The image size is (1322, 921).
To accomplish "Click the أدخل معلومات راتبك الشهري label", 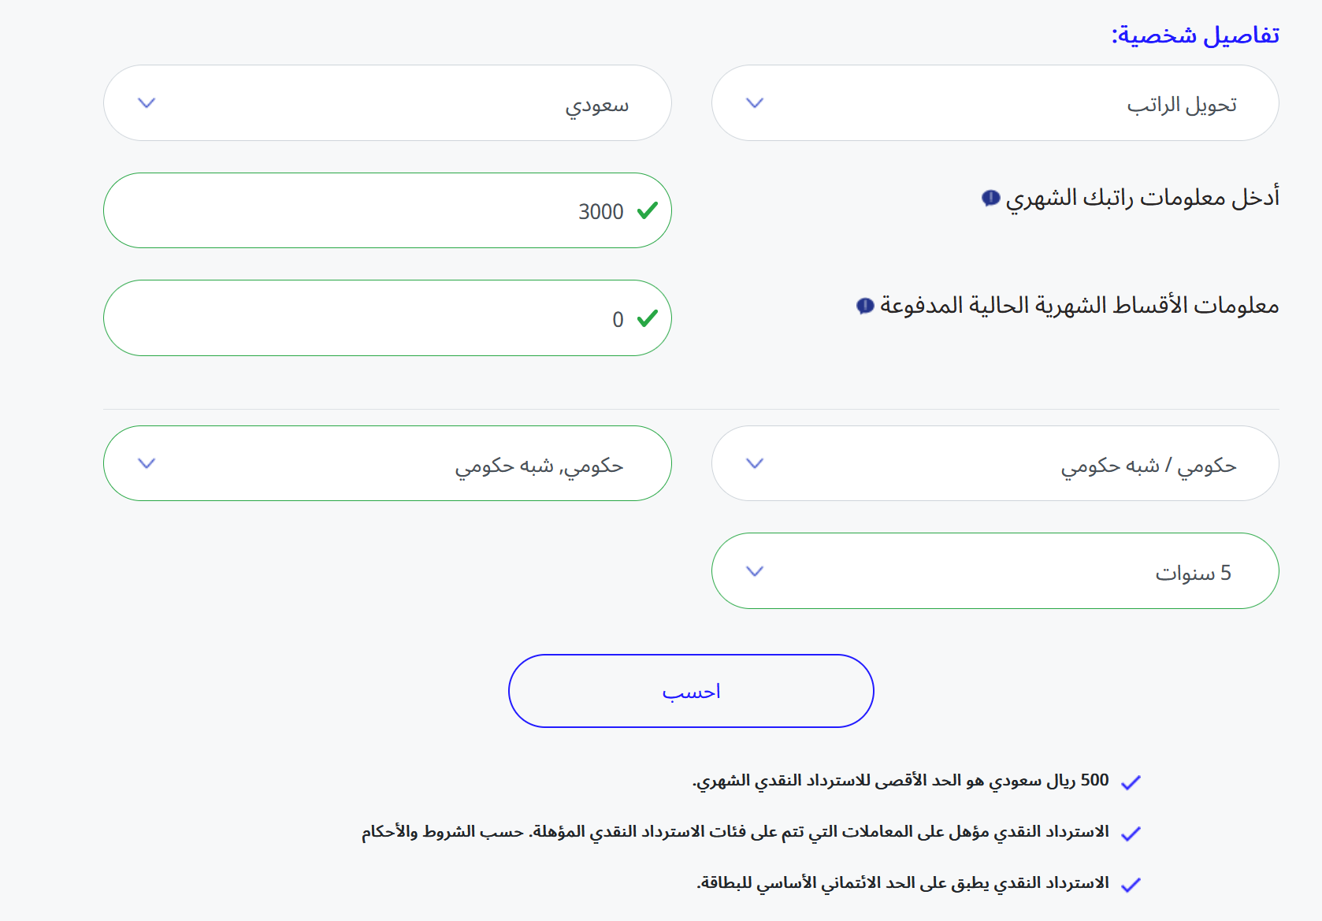I will click(1142, 197).
